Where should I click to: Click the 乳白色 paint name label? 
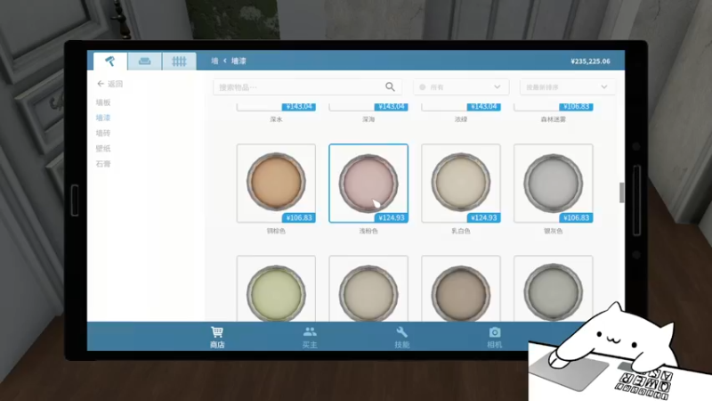461,231
